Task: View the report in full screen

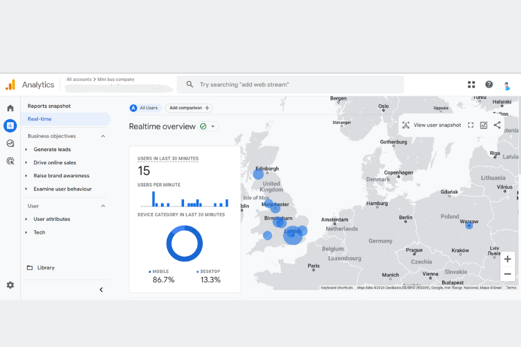Action: 470,125
